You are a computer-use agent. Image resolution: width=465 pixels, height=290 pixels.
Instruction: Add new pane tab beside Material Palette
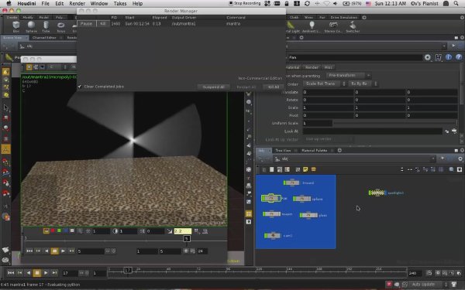(339, 150)
